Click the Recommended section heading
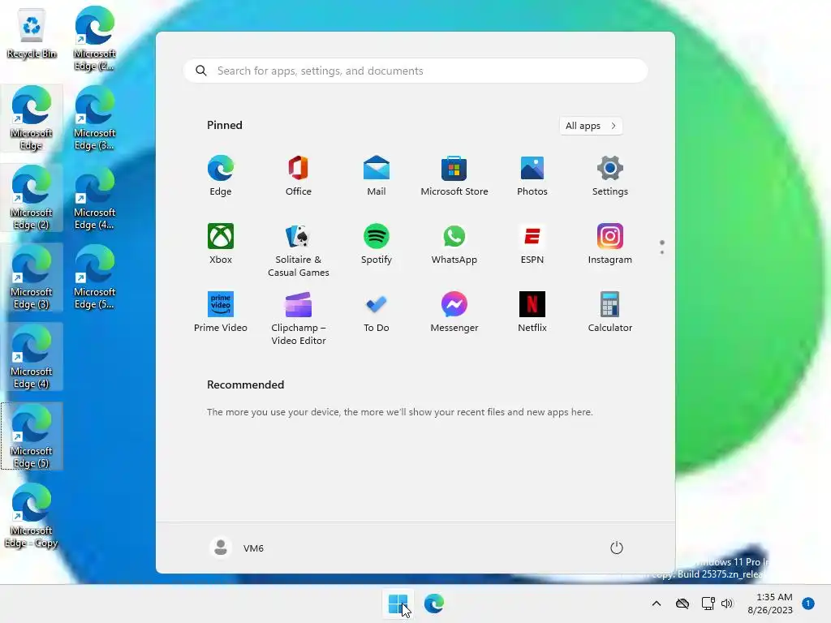This screenshot has width=831, height=623. click(x=245, y=385)
